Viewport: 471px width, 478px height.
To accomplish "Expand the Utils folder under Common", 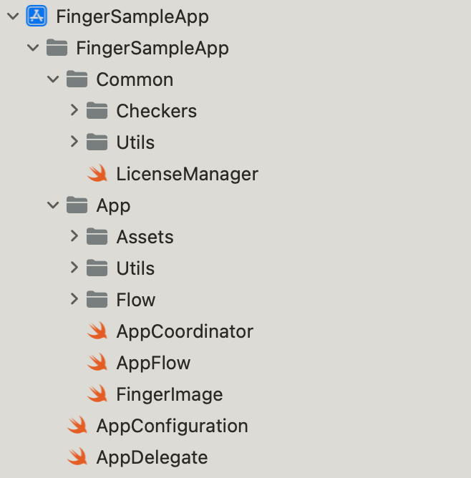I will tap(74, 142).
